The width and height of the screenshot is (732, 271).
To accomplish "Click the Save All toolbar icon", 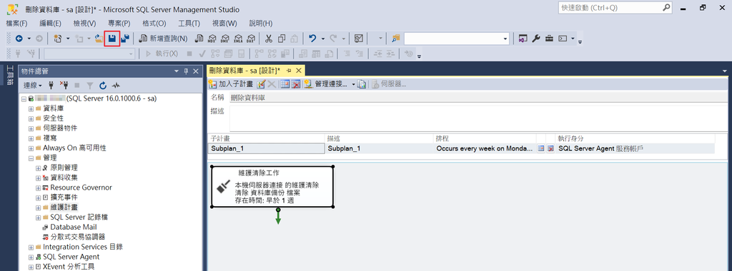I will click(125, 39).
